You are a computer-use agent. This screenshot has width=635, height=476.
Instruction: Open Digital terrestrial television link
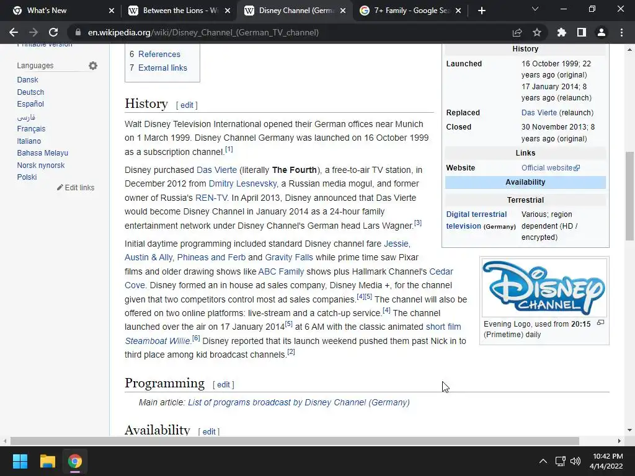coord(476,220)
